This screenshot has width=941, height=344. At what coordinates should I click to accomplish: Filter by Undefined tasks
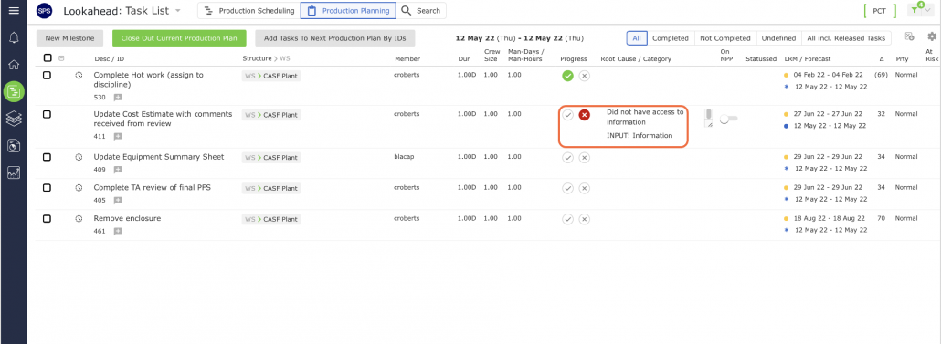(x=778, y=37)
